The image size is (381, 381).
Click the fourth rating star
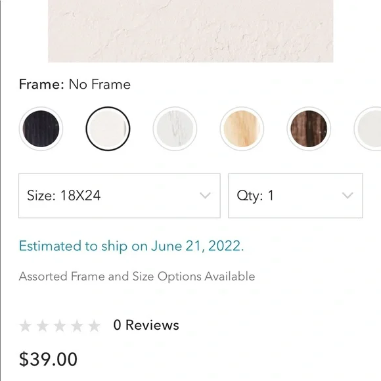(x=77, y=326)
